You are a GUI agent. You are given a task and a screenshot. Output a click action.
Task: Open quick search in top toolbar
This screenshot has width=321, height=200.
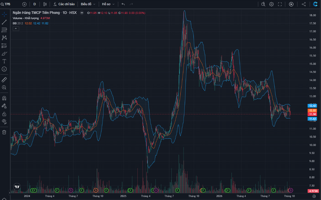coord(263,4)
